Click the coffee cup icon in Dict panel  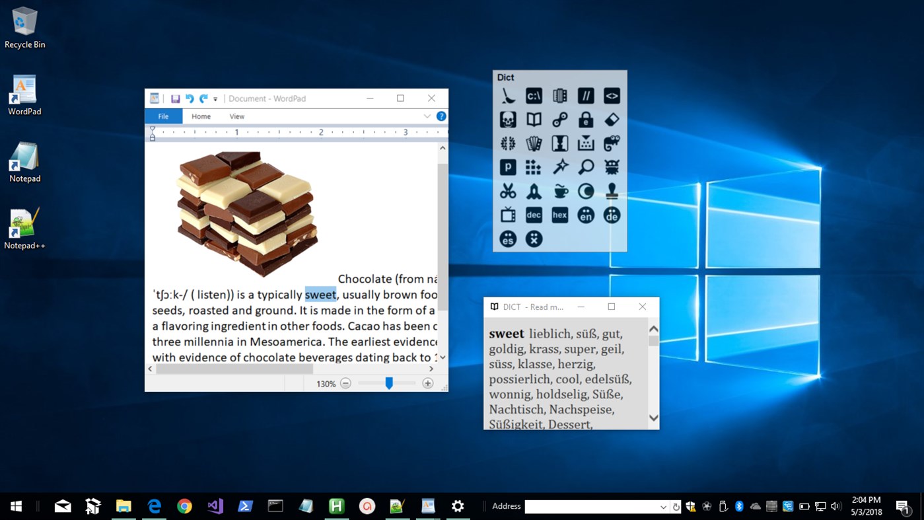click(560, 191)
